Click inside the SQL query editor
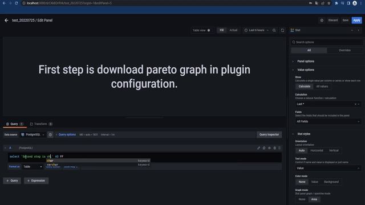This screenshot has height=205, width=365. (x=144, y=157)
